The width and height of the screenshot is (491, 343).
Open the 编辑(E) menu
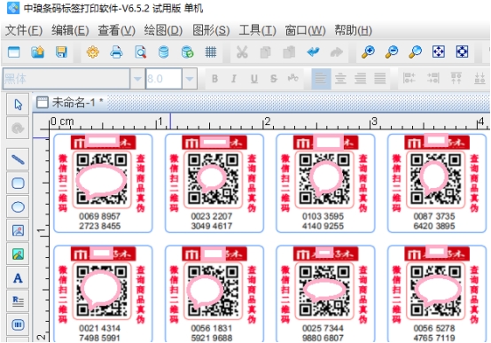[x=70, y=30]
